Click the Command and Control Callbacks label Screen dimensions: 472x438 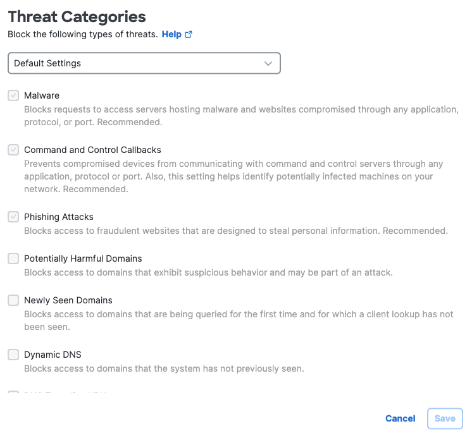(93, 150)
